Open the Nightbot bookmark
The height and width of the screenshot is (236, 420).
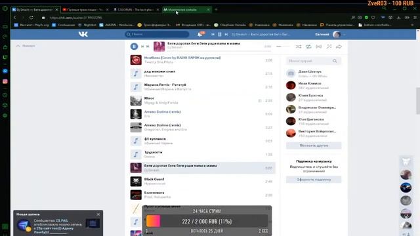pos(87,25)
